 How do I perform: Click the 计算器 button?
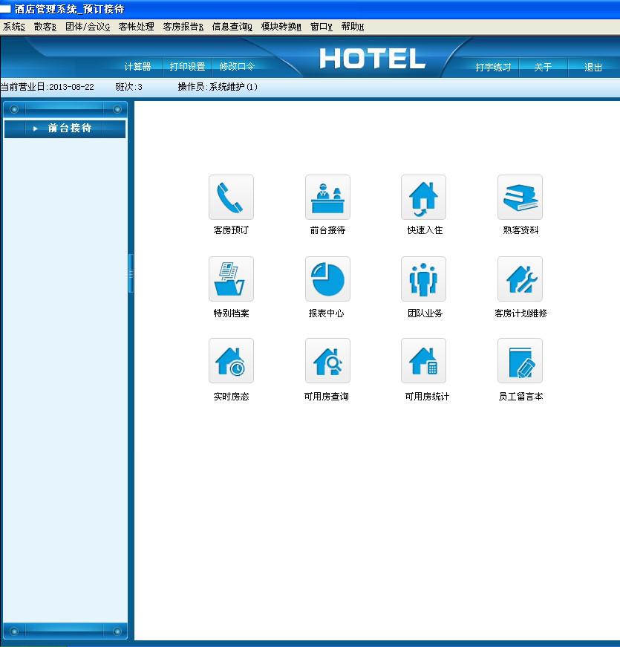tap(138, 66)
